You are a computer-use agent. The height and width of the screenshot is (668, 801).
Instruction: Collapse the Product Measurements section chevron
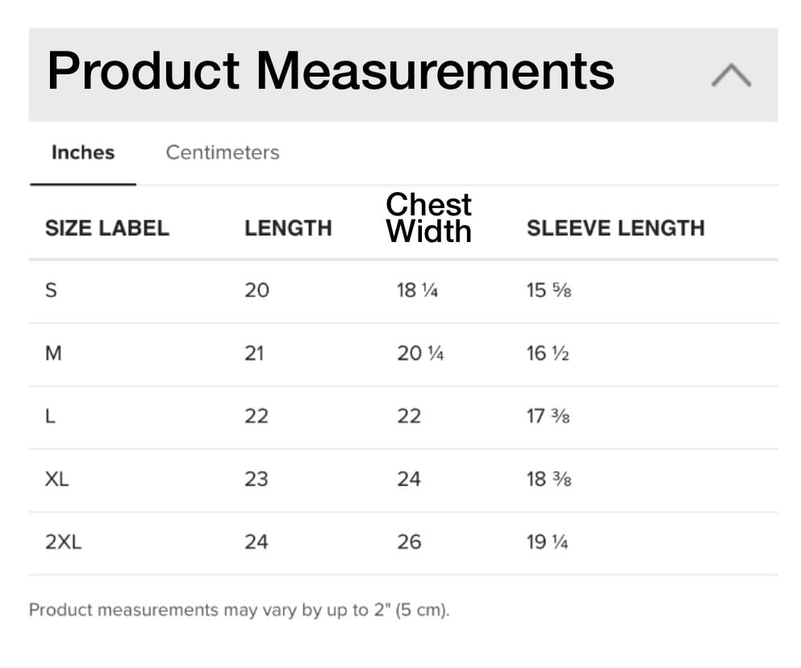pyautogui.click(x=731, y=75)
